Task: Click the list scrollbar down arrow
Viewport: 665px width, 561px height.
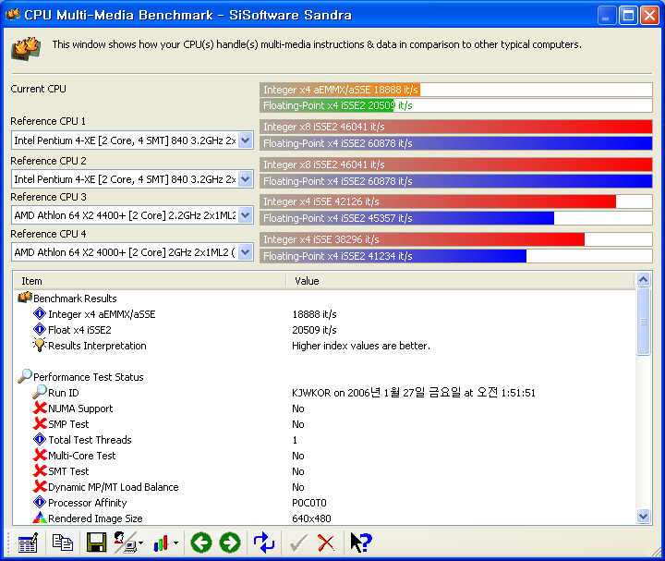Action: (x=643, y=516)
